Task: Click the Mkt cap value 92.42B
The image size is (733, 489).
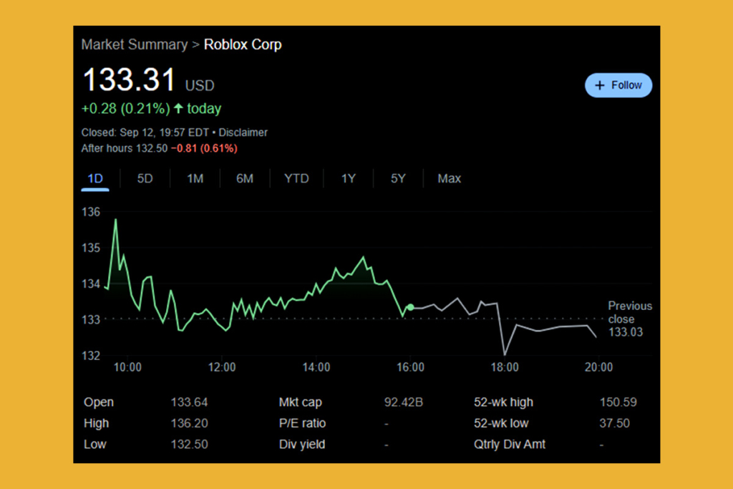Action: coord(403,402)
